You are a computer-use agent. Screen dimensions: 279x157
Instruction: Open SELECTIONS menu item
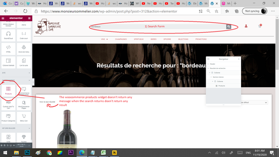(183, 39)
